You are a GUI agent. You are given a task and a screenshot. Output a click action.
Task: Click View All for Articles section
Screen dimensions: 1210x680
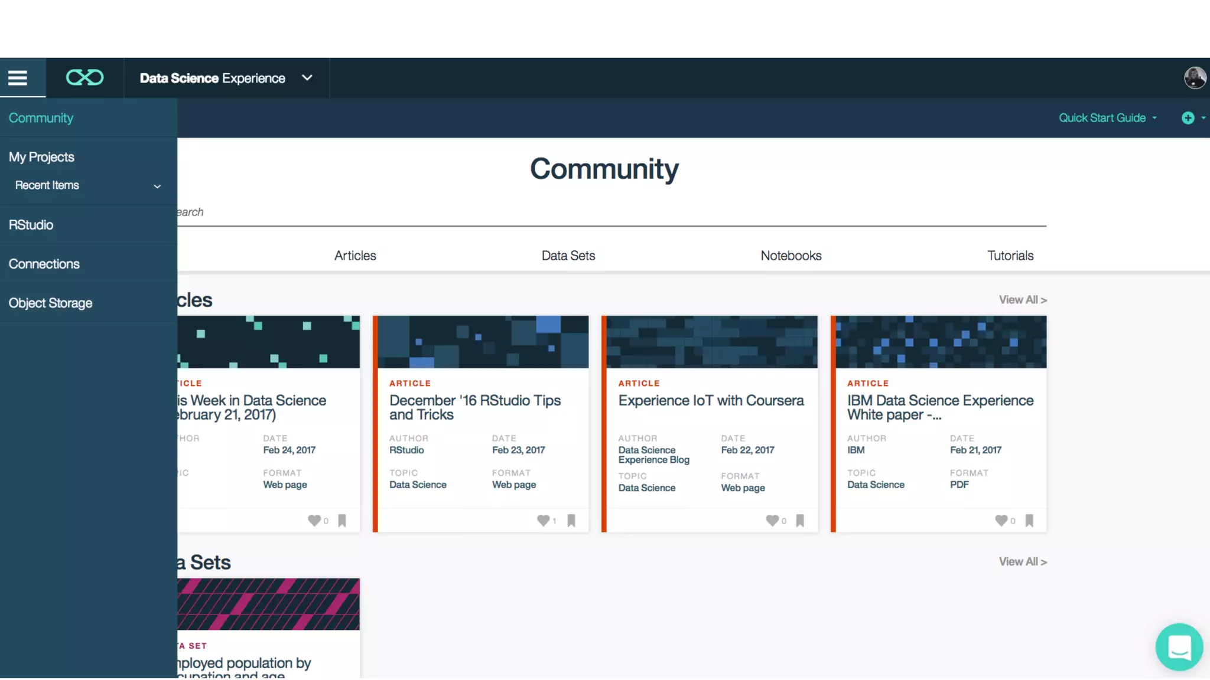tap(1022, 300)
